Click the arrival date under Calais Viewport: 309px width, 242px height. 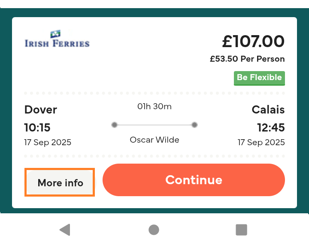click(x=261, y=142)
